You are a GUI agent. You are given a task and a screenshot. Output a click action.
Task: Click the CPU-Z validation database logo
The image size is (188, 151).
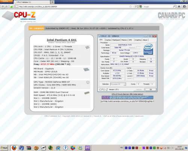pyautogui.click(x=19, y=16)
